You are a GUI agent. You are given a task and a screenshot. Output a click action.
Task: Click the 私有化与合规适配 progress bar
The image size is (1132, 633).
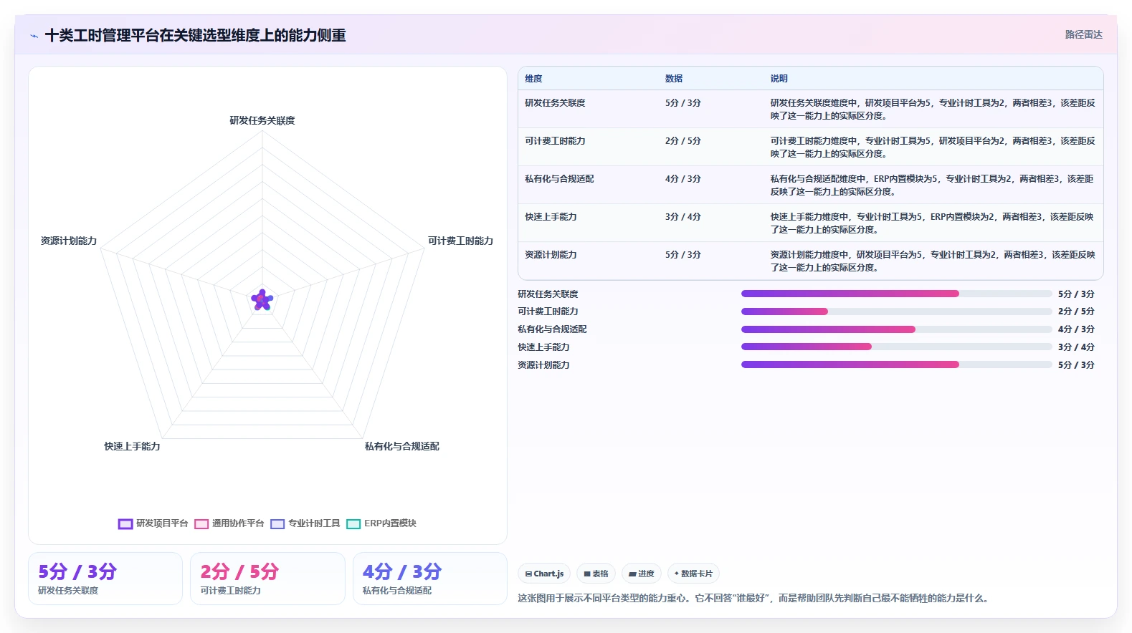point(896,329)
